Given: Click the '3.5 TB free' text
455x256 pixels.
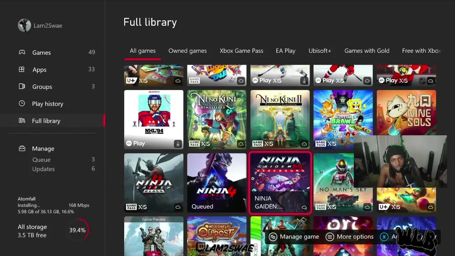Looking at the screenshot, I should pyautogui.click(x=32, y=235).
